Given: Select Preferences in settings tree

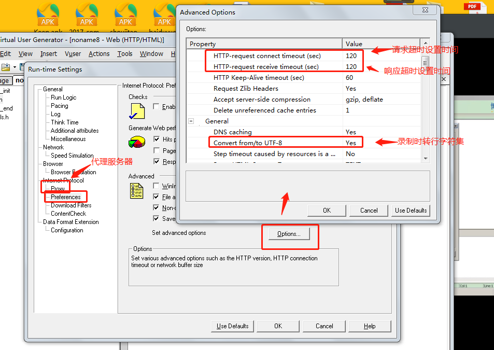Looking at the screenshot, I should (x=65, y=197).
